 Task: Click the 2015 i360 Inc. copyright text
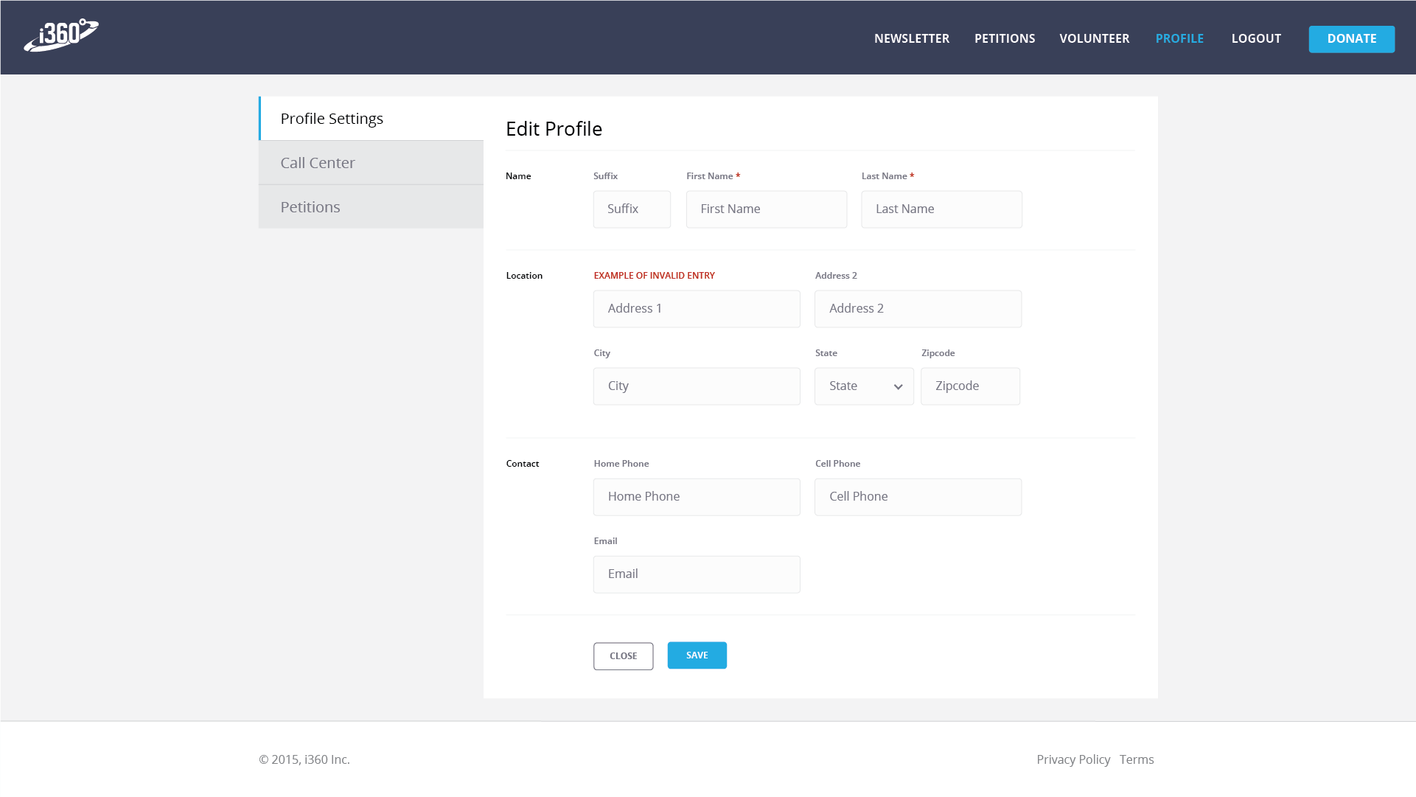pos(304,759)
